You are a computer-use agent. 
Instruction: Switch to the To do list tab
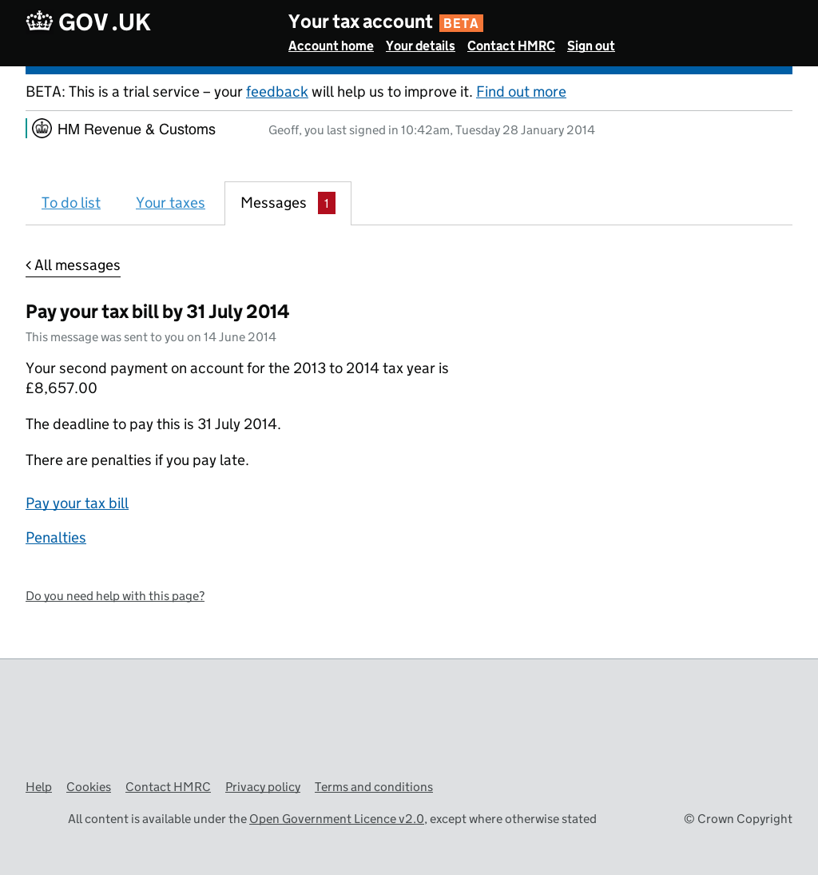pos(71,203)
